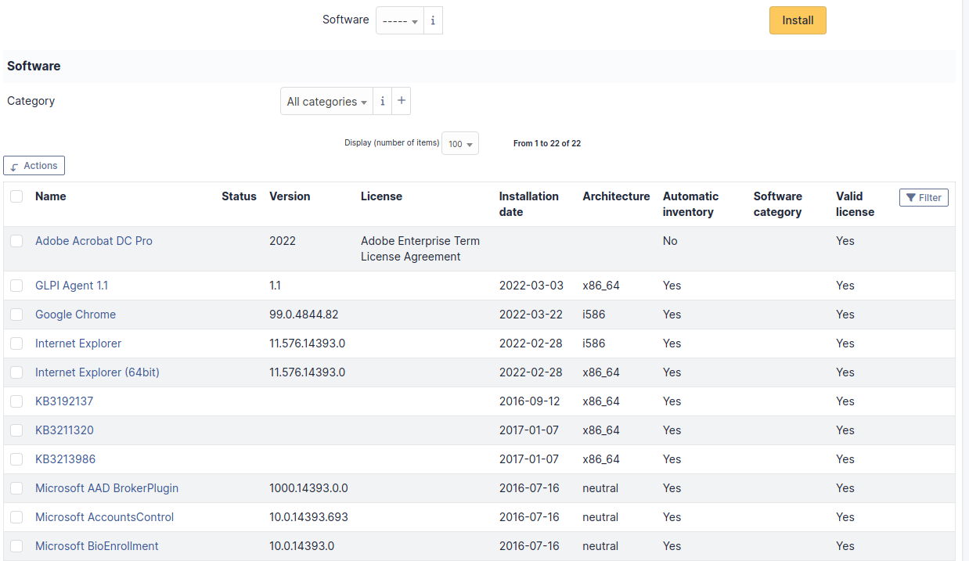The width and height of the screenshot is (969, 561).
Task: Click installation date 2022-03-03 cell
Action: click(531, 286)
